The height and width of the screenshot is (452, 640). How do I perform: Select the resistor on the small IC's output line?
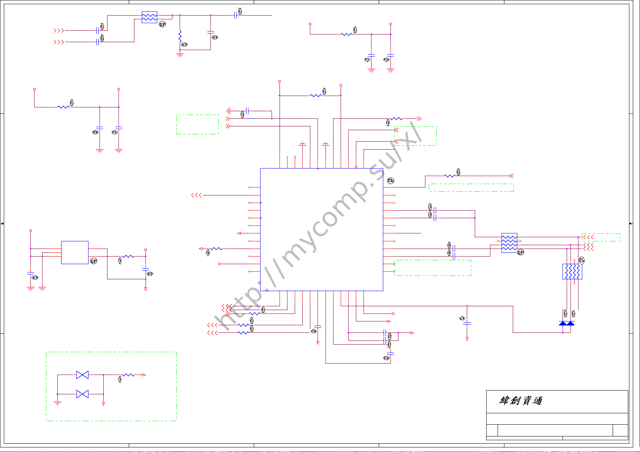[x=128, y=257]
